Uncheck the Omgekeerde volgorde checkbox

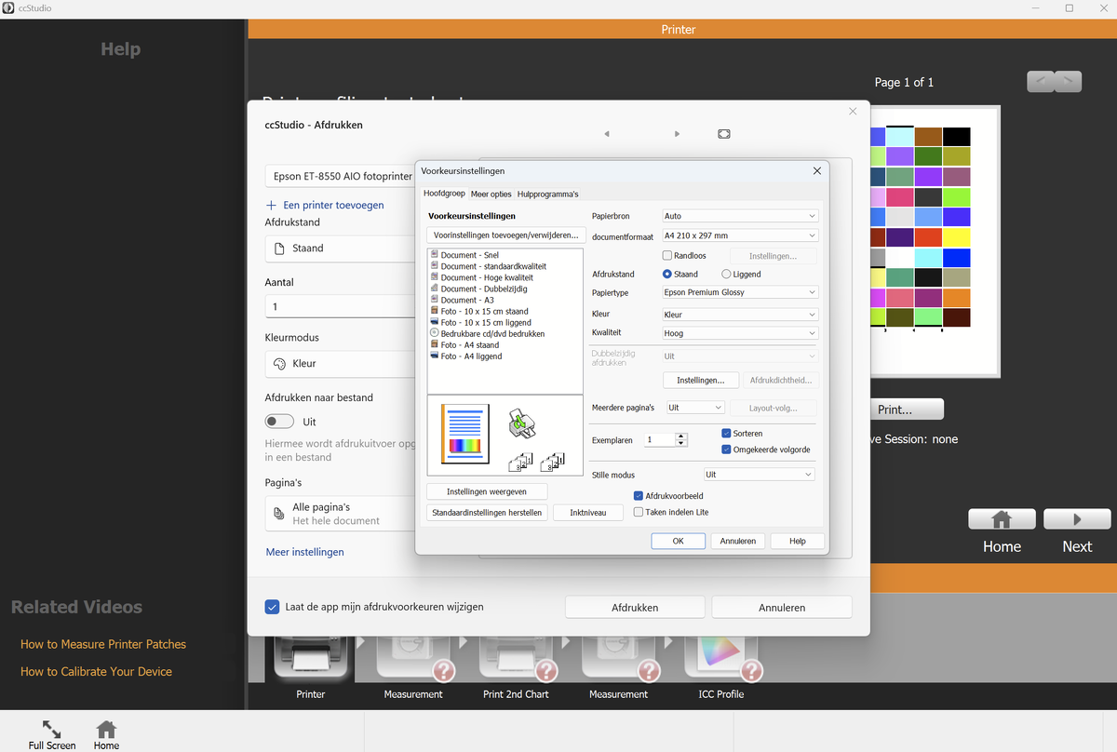pyautogui.click(x=727, y=450)
